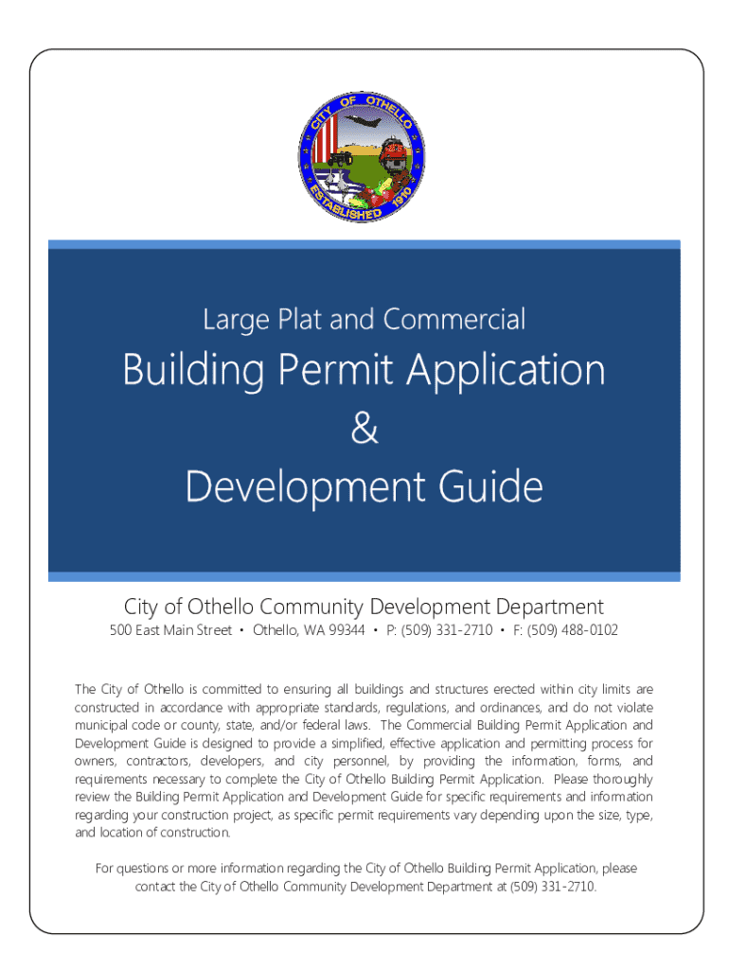Click the "For questions or more information" line
Image resolution: width=729 pixels, height=969 pixels.
tap(364, 868)
